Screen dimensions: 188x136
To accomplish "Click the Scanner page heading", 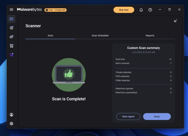I will pos(33,26).
